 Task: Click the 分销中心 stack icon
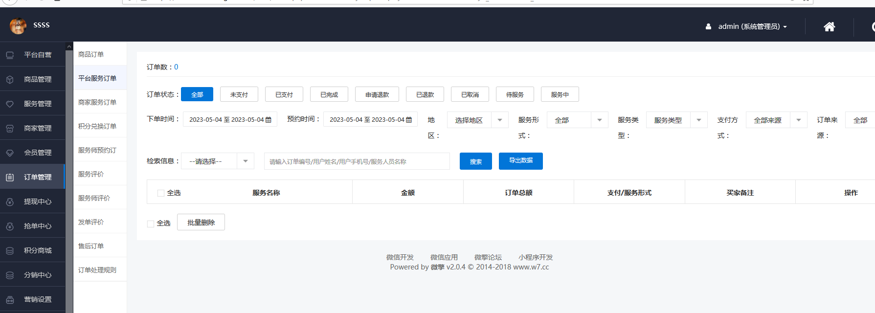tap(10, 275)
